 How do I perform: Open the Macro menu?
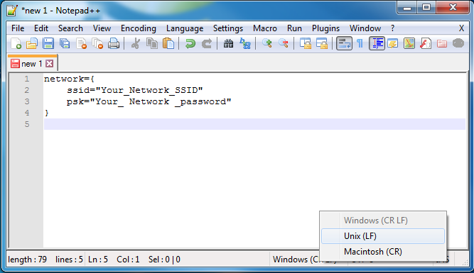point(265,28)
